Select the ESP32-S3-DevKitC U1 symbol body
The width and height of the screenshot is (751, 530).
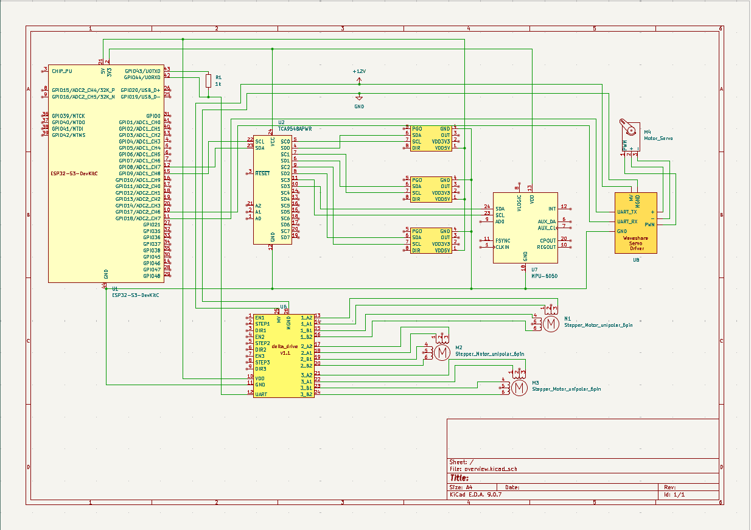point(106,173)
